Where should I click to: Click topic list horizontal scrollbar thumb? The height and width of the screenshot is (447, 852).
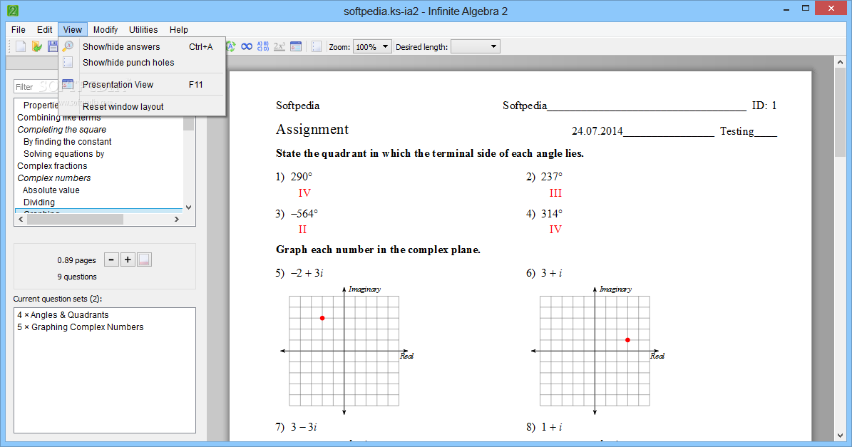click(75, 219)
